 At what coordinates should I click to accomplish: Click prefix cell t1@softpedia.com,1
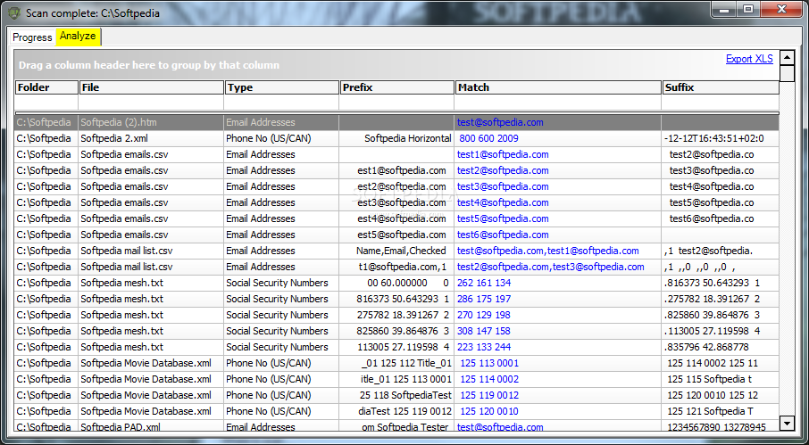coord(396,267)
